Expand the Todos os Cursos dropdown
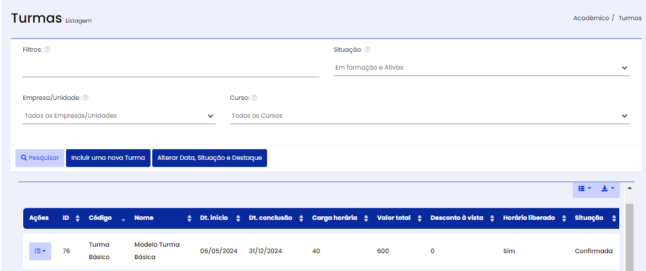This screenshot has width=646, height=271. pyautogui.click(x=429, y=116)
